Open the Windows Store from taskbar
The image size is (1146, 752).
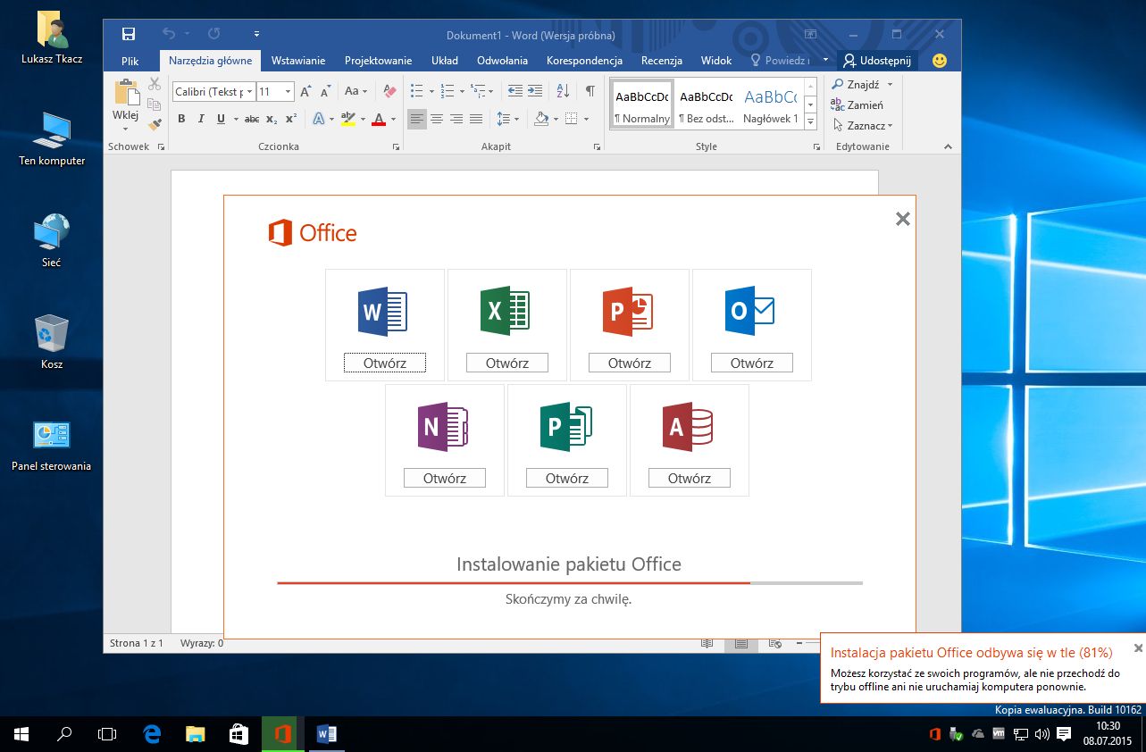[x=238, y=734]
